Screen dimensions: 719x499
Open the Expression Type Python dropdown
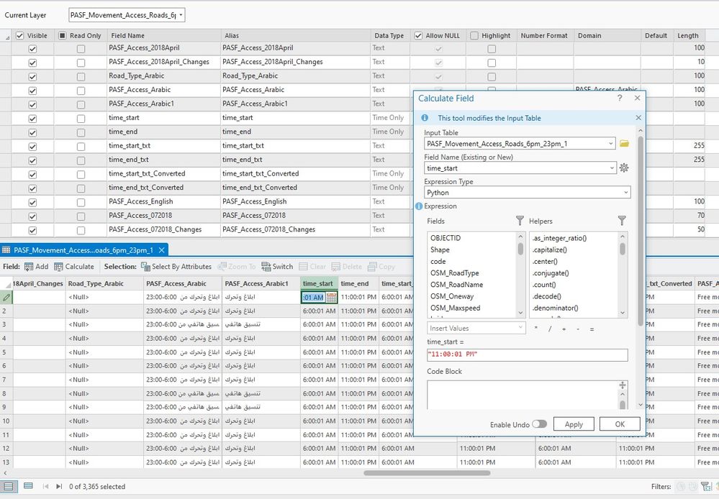pyautogui.click(x=625, y=193)
